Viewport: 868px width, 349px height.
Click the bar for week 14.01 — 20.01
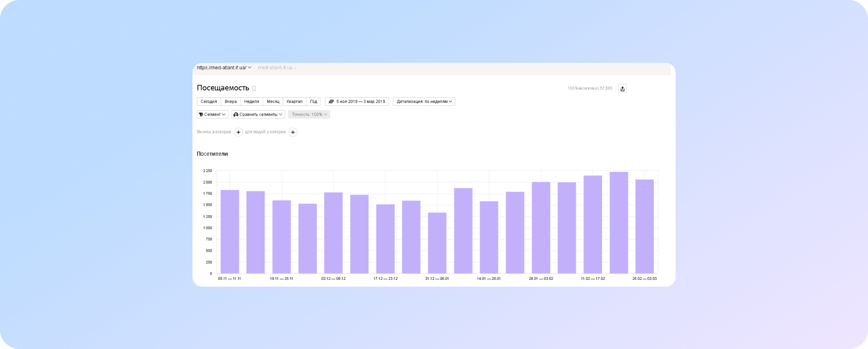click(x=489, y=237)
